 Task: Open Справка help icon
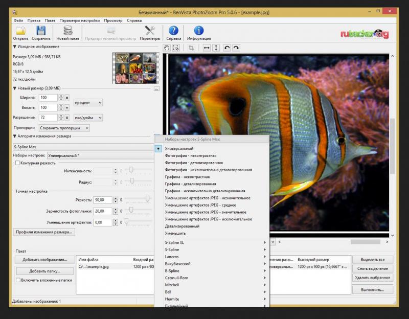pos(173,31)
